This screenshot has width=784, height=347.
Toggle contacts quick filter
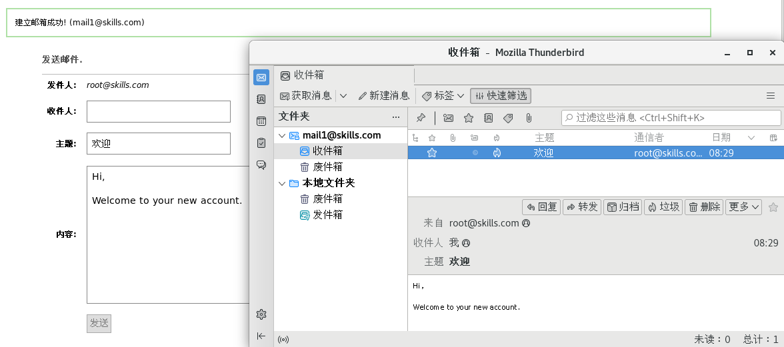click(x=489, y=118)
